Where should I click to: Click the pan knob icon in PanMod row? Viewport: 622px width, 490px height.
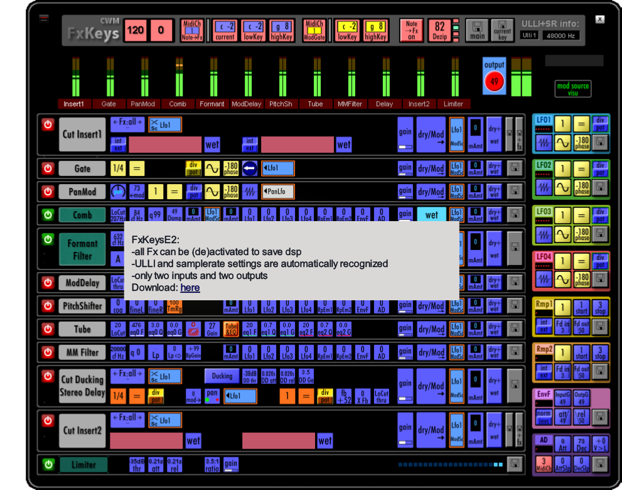[x=118, y=192]
